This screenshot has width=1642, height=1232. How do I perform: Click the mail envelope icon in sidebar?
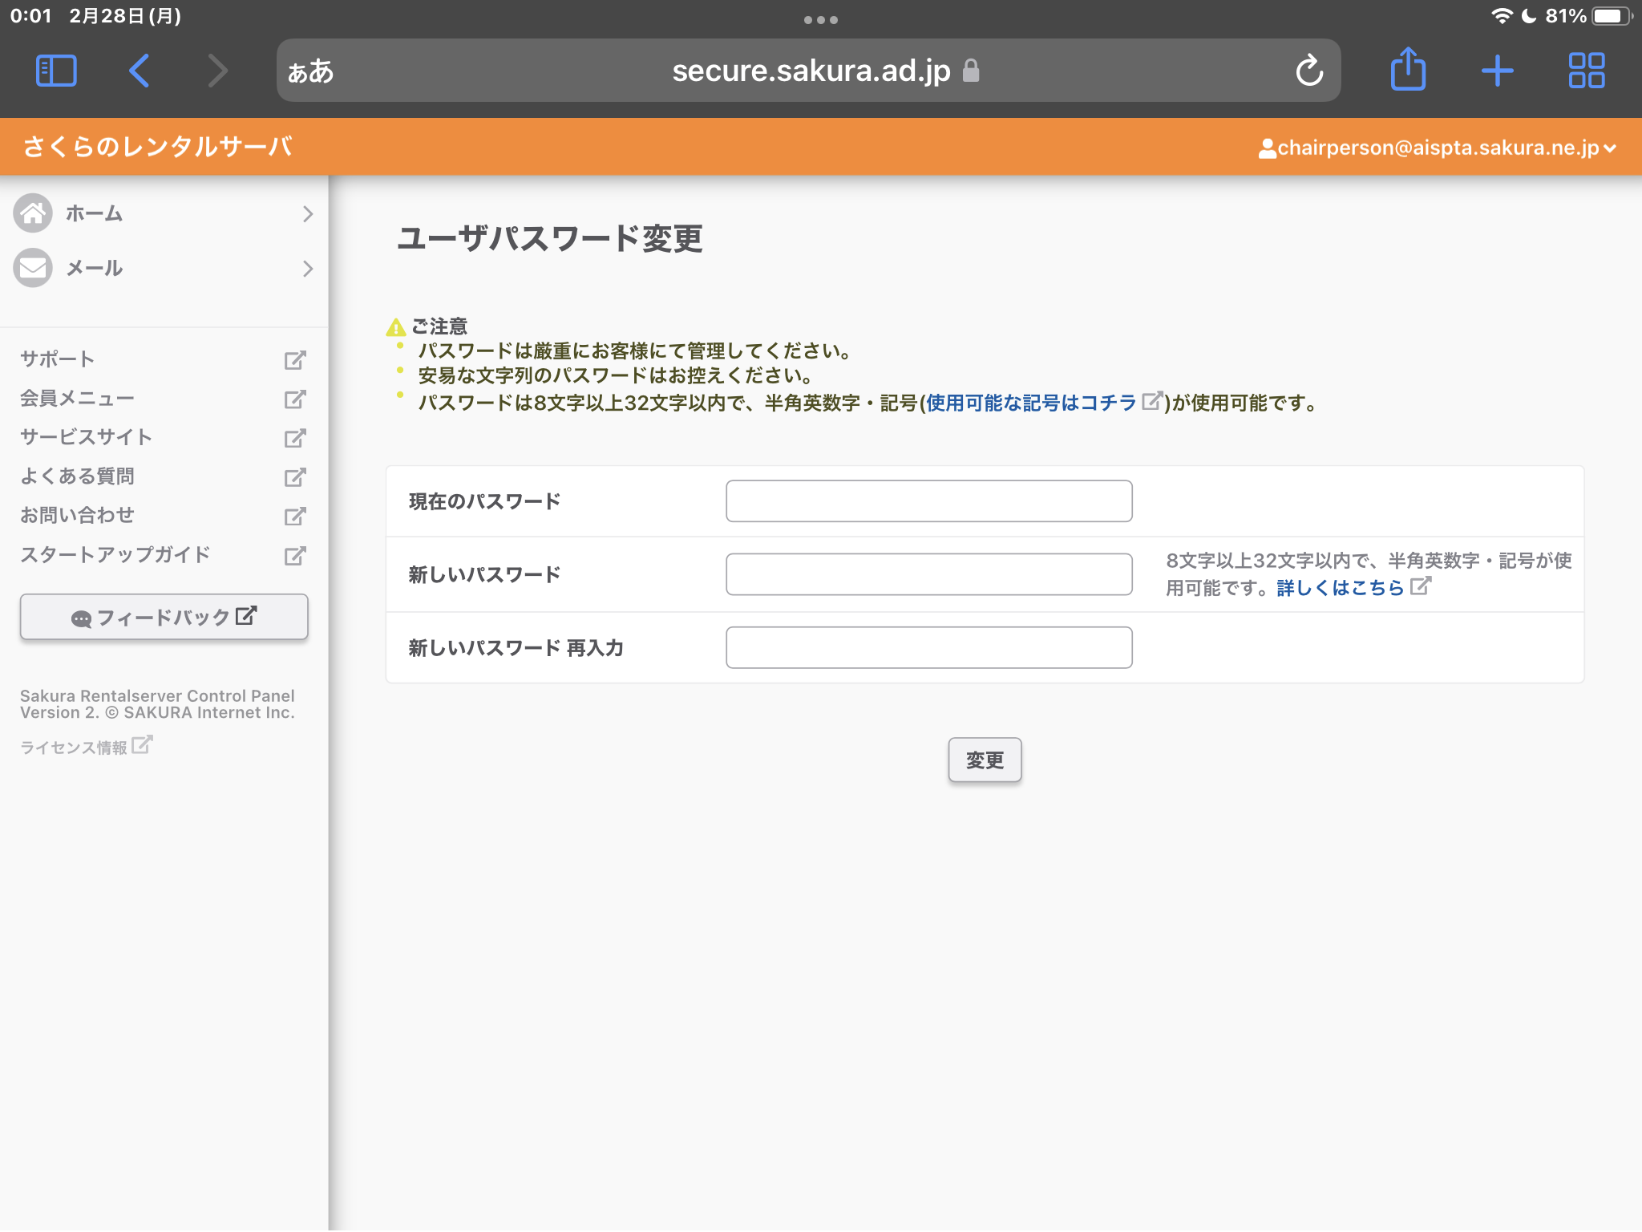33,268
